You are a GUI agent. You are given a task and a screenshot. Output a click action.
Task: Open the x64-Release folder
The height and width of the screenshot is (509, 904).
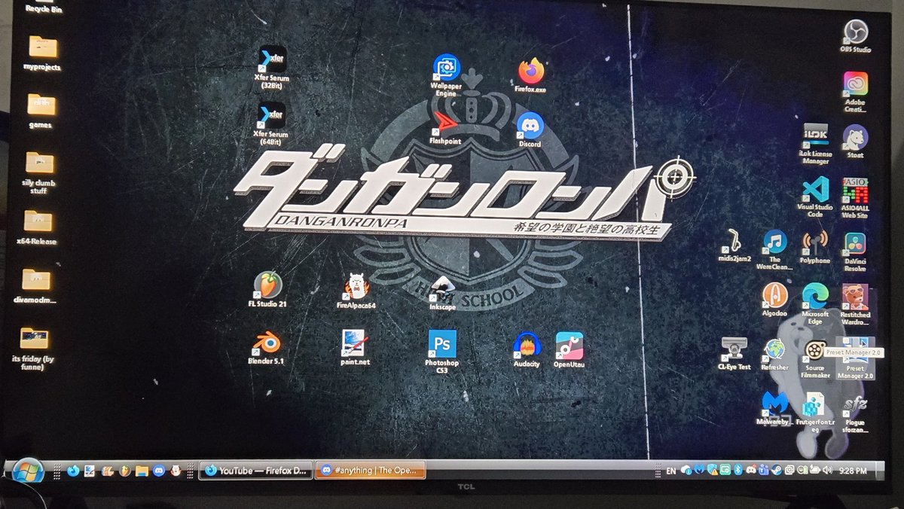37,227
